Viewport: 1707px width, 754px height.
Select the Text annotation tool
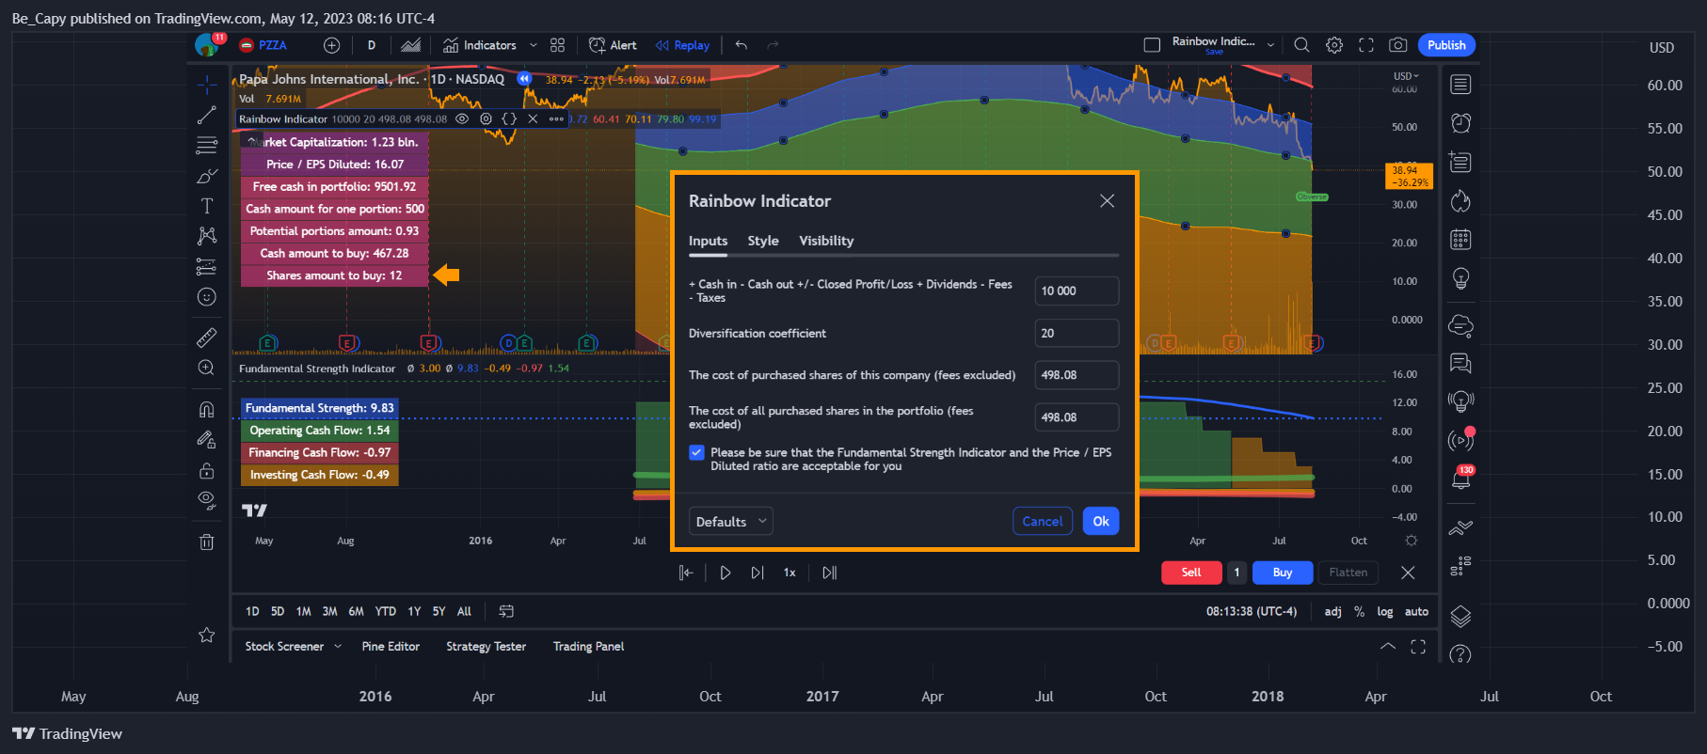207,206
